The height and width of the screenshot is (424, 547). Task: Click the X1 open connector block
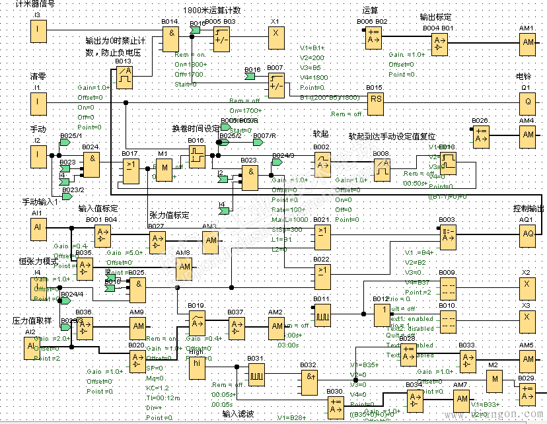coord(276,35)
